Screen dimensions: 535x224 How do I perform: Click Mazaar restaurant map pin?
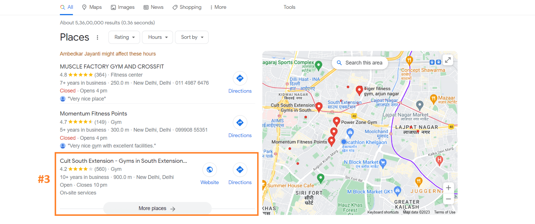433,99
